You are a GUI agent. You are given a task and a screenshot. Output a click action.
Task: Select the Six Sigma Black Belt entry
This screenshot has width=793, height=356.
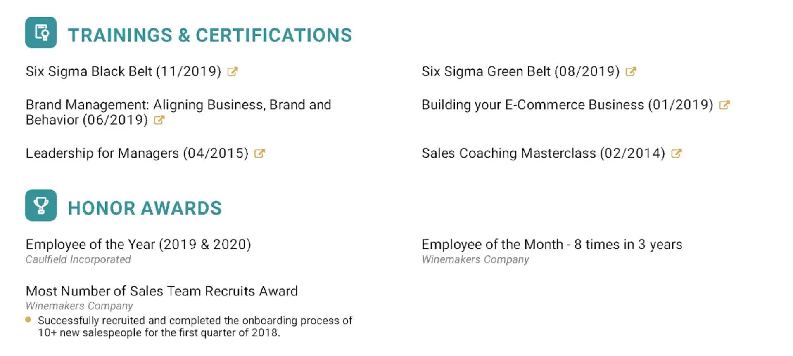(123, 72)
